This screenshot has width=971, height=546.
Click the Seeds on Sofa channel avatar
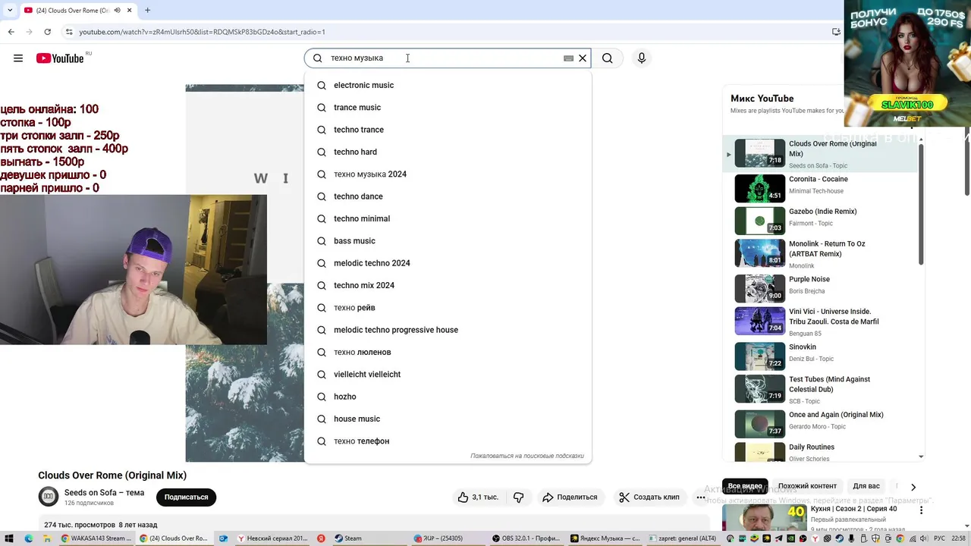(49, 497)
